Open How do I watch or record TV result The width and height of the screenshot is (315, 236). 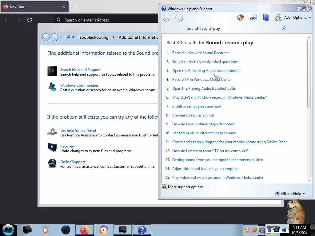click(210, 151)
